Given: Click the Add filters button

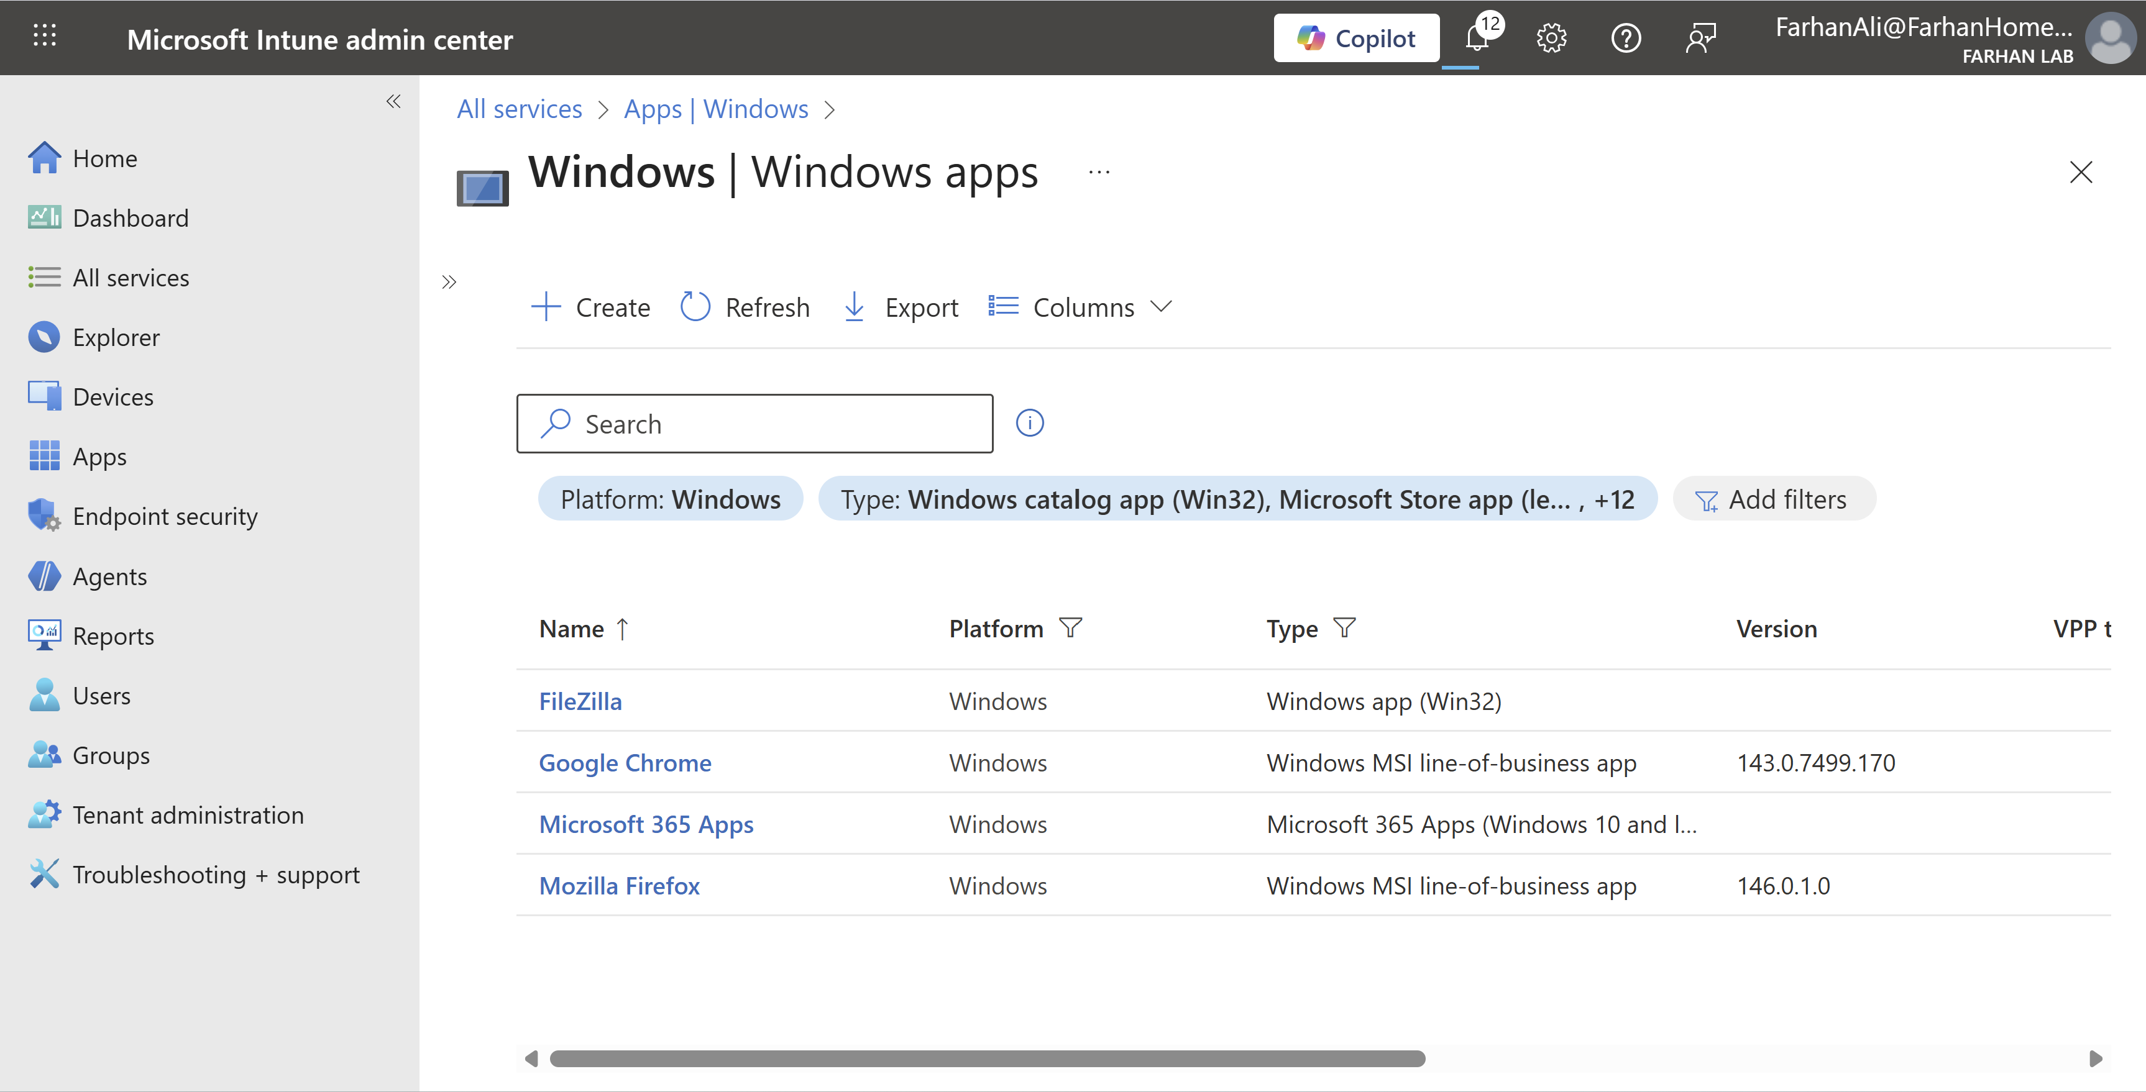Looking at the screenshot, I should (1774, 499).
